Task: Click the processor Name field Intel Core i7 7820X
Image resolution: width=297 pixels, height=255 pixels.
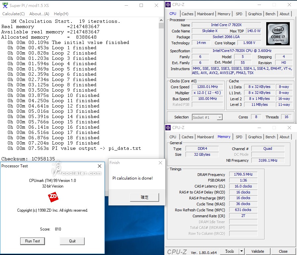Action: pyautogui.click(x=226, y=25)
